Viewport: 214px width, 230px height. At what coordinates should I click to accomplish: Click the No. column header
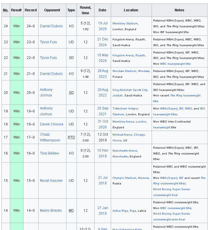(x=6, y=10)
